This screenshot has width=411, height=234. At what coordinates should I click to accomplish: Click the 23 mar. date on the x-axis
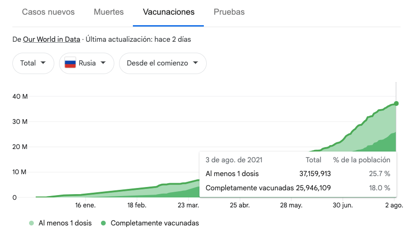pos(188,205)
